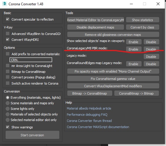Click Disable displacement maps button

click(x=95, y=27)
